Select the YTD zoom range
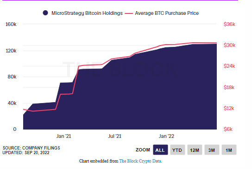The width and height of the screenshot is (252, 169). click(x=177, y=150)
